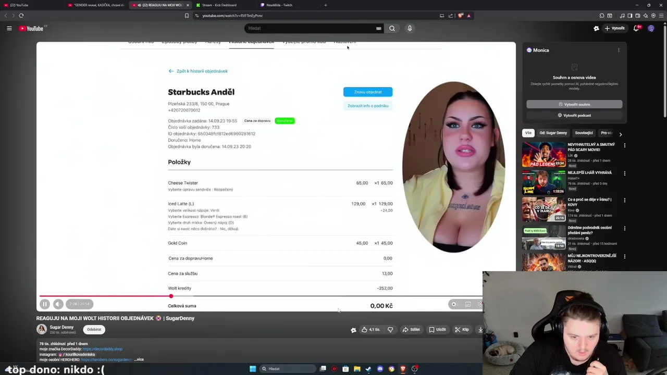Click the Vytvořit souhrn button
The width and height of the screenshot is (667, 375).
(x=574, y=104)
